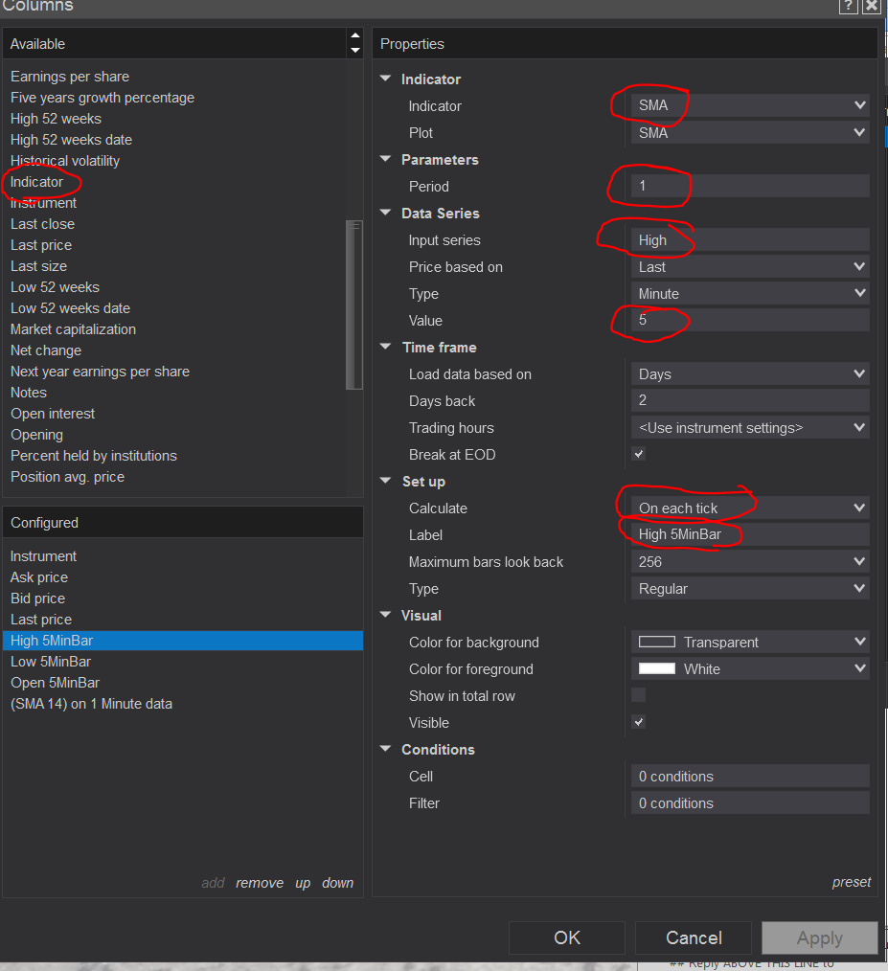Toggle the Break at EOD checkbox
This screenshot has height=971, width=888.
(639, 454)
